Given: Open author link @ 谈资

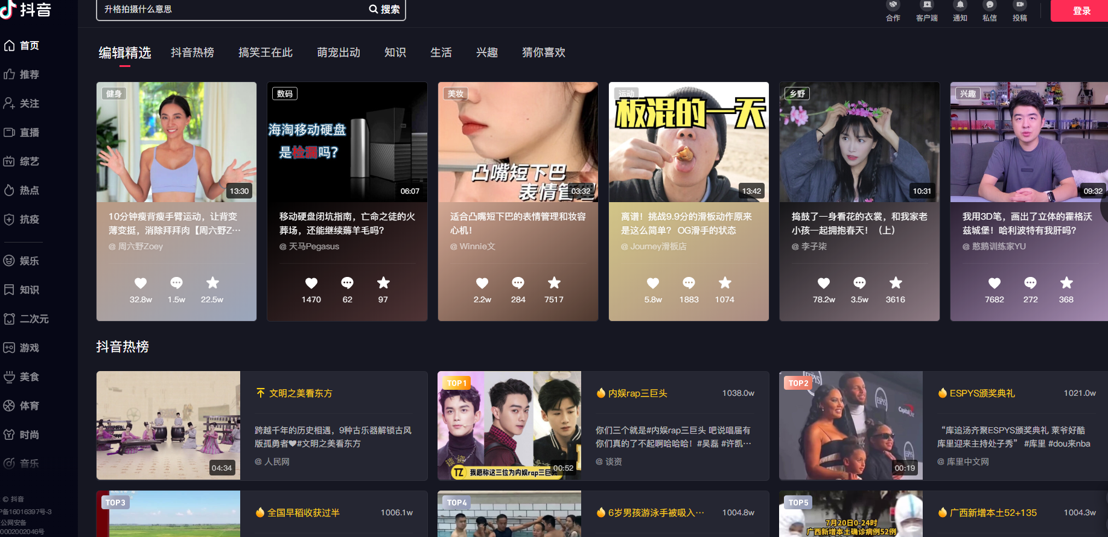Looking at the screenshot, I should click(609, 462).
